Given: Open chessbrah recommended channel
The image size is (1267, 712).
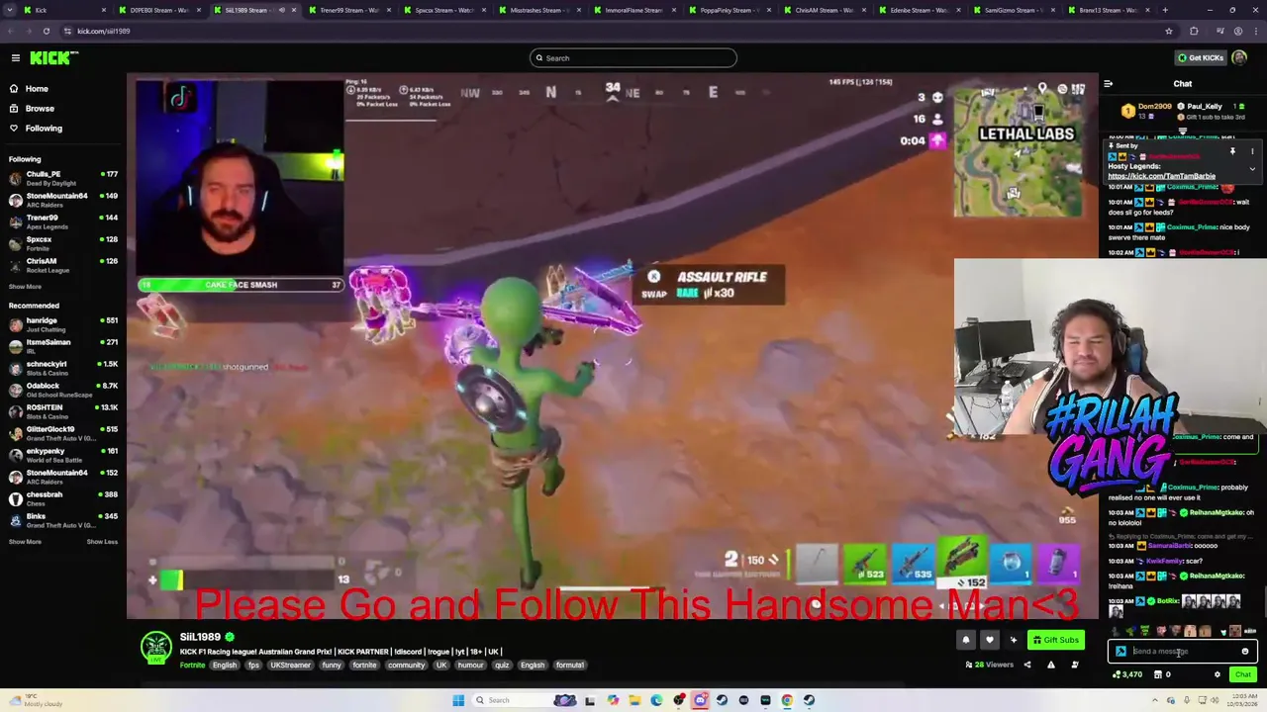Looking at the screenshot, I should coord(63,498).
